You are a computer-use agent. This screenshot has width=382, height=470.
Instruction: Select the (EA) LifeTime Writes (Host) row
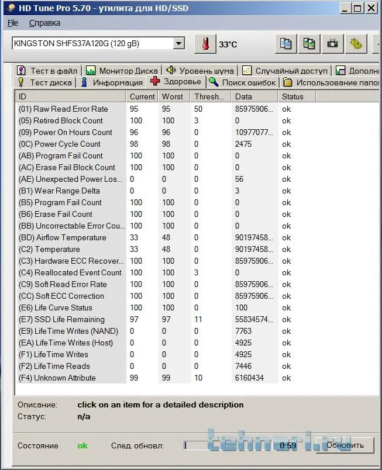click(x=197, y=343)
